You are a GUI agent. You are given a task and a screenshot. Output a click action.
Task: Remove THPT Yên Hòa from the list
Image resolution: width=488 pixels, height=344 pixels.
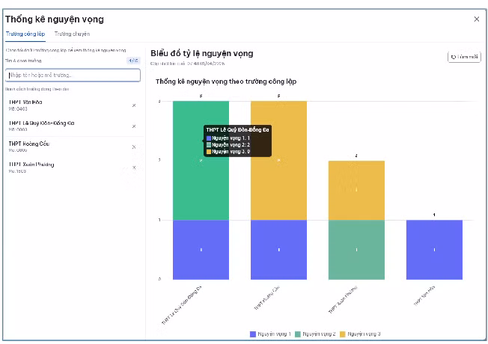(134, 105)
